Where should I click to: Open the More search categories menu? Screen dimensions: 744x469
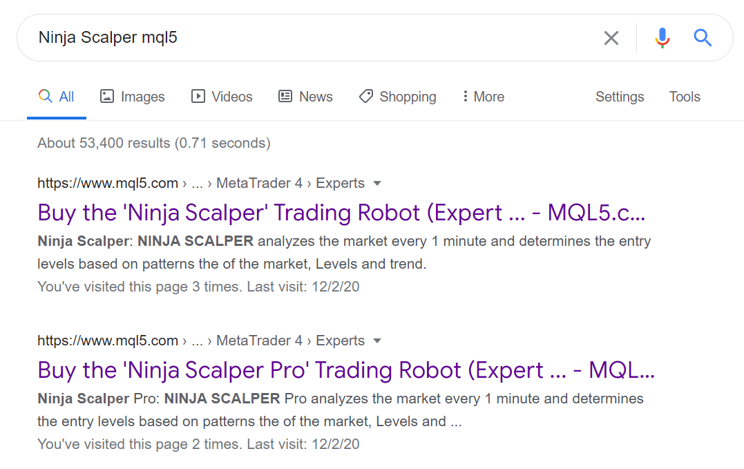[484, 97]
